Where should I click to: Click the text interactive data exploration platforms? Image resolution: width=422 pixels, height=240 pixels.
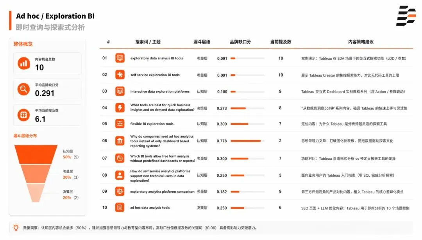pyautogui.click(x=160, y=91)
